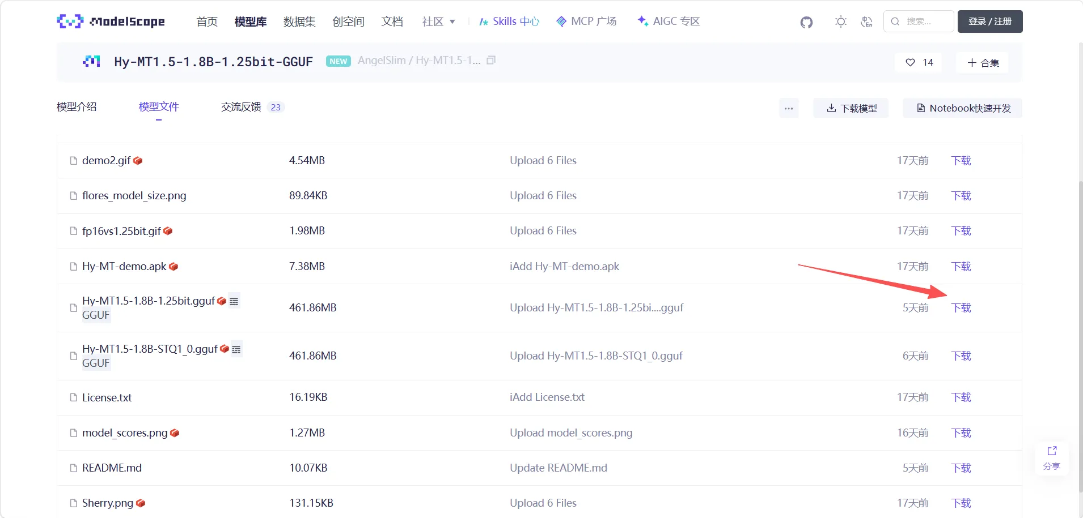This screenshot has width=1083, height=518.
Task: Open 创空间 in the navigation
Action: (348, 22)
